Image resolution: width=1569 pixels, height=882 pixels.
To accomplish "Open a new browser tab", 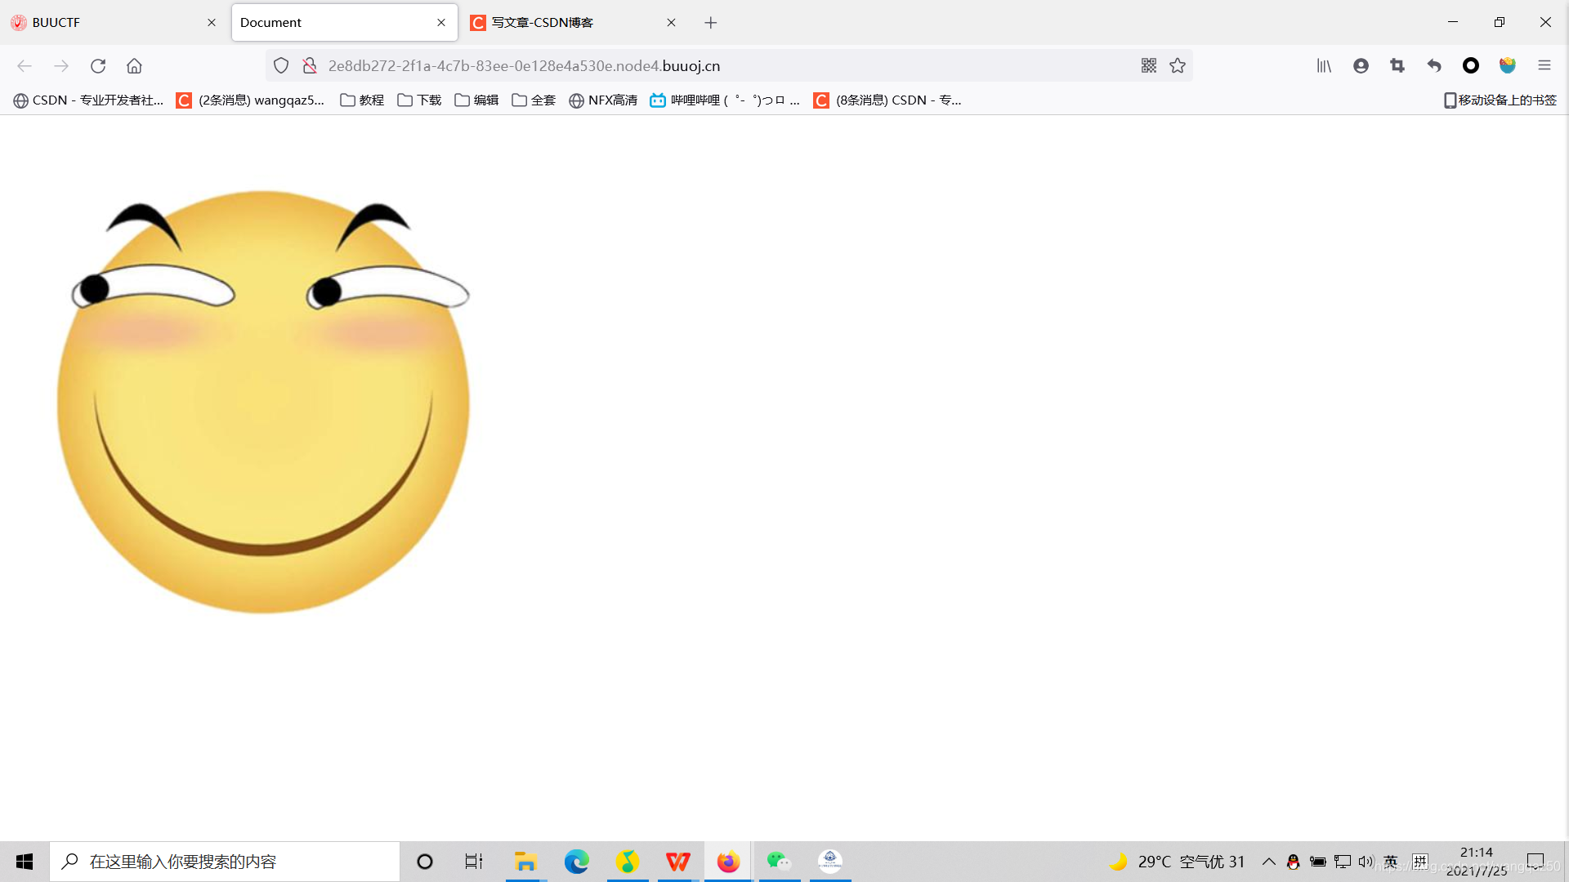I will pos(710,22).
